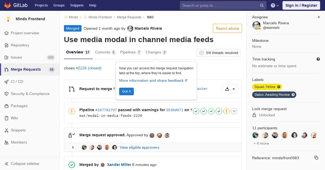This screenshot has width=325, height=170.
Task: Open the Time tracking help icon
Action: click(x=318, y=59)
